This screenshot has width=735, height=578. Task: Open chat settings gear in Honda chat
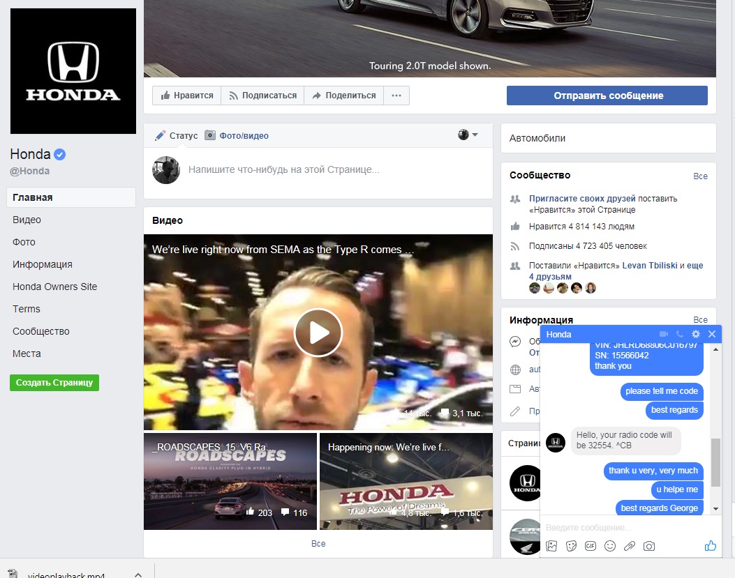point(696,334)
